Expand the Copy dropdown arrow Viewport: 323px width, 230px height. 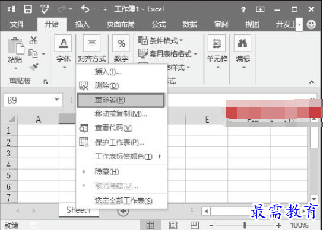click(43, 54)
